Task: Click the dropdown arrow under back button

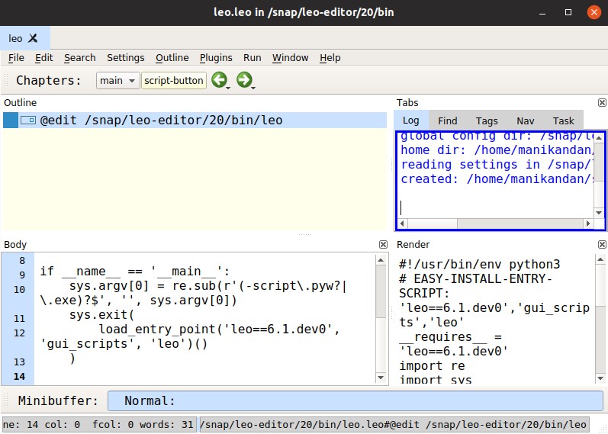Action: (228, 88)
